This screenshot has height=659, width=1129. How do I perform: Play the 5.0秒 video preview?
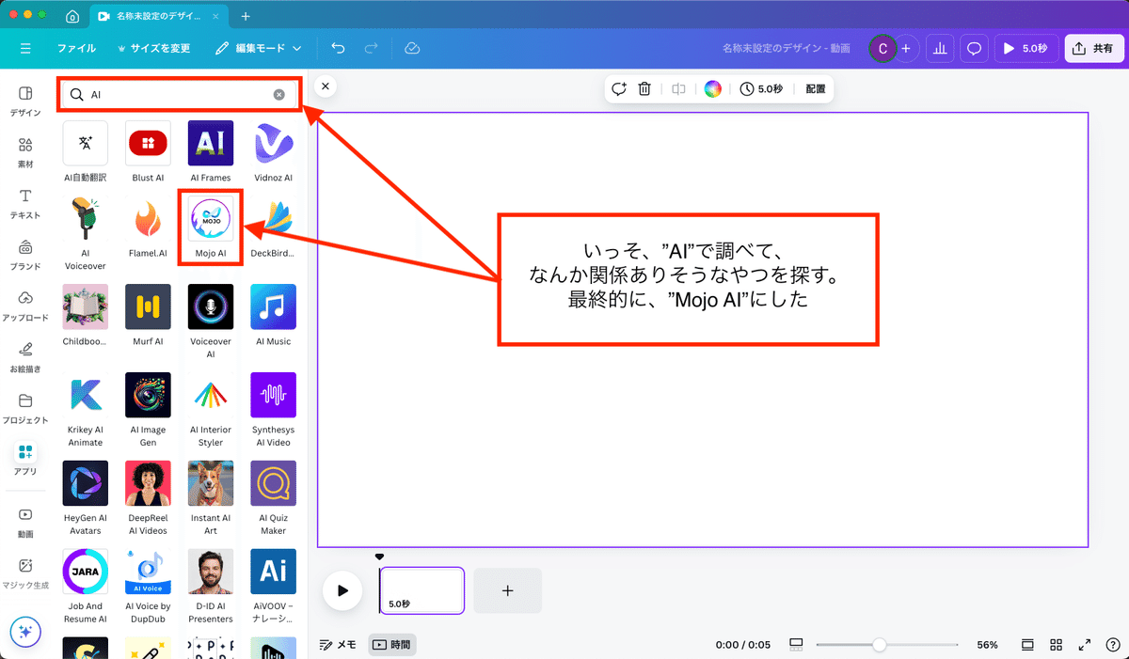(1026, 48)
